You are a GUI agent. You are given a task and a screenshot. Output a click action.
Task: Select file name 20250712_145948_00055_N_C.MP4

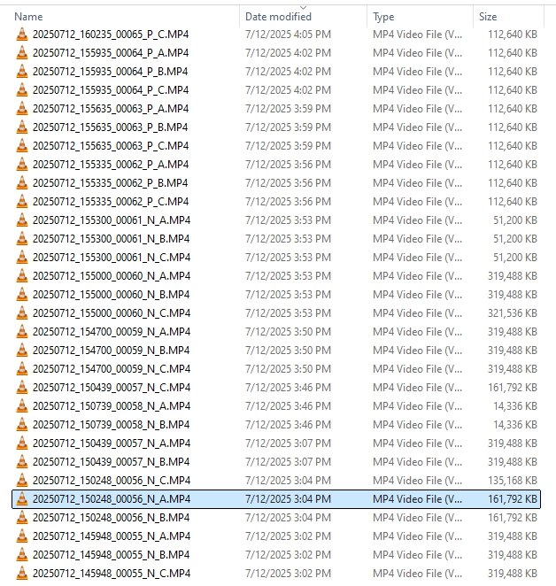[x=112, y=574]
